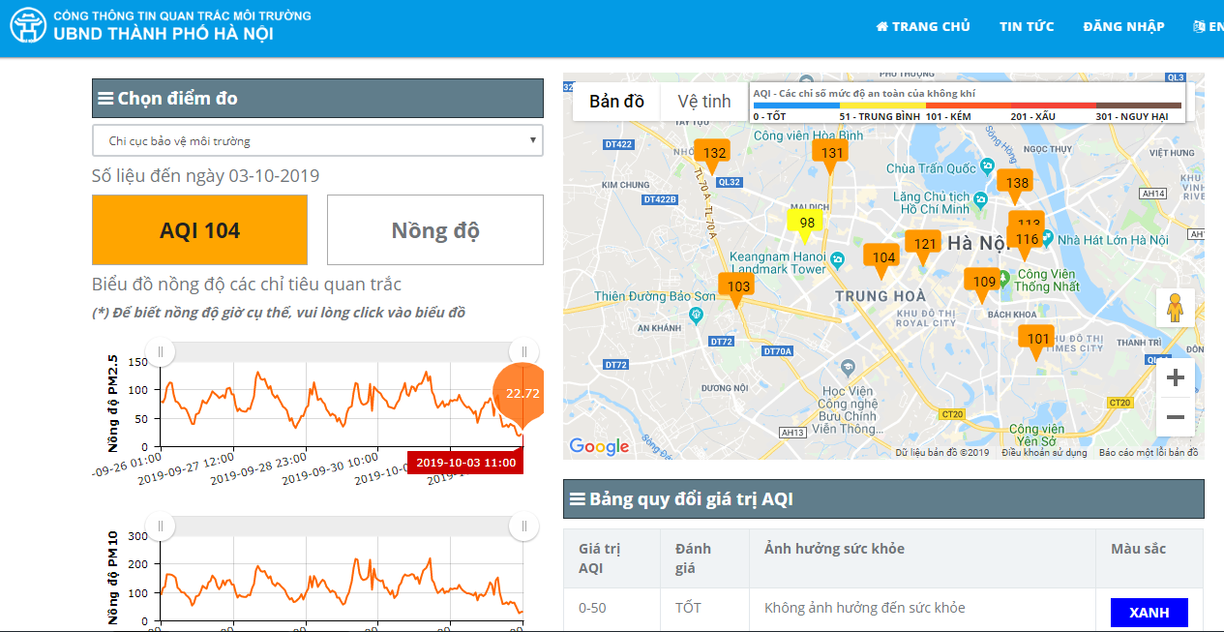Show the Nồng độ concentration view

[x=434, y=230]
